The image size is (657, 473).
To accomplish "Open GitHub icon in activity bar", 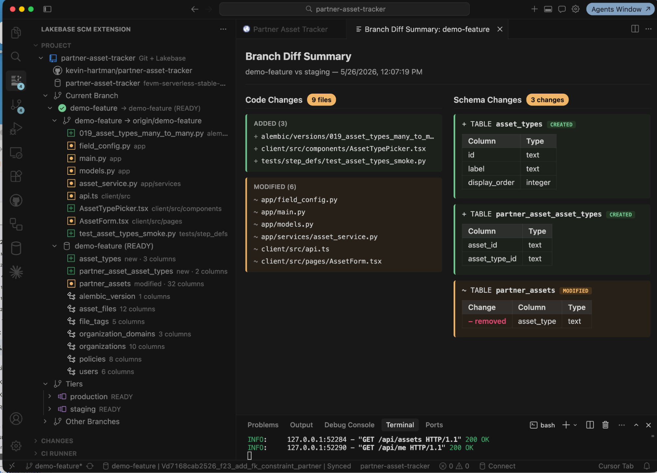I will pyautogui.click(x=16, y=200).
